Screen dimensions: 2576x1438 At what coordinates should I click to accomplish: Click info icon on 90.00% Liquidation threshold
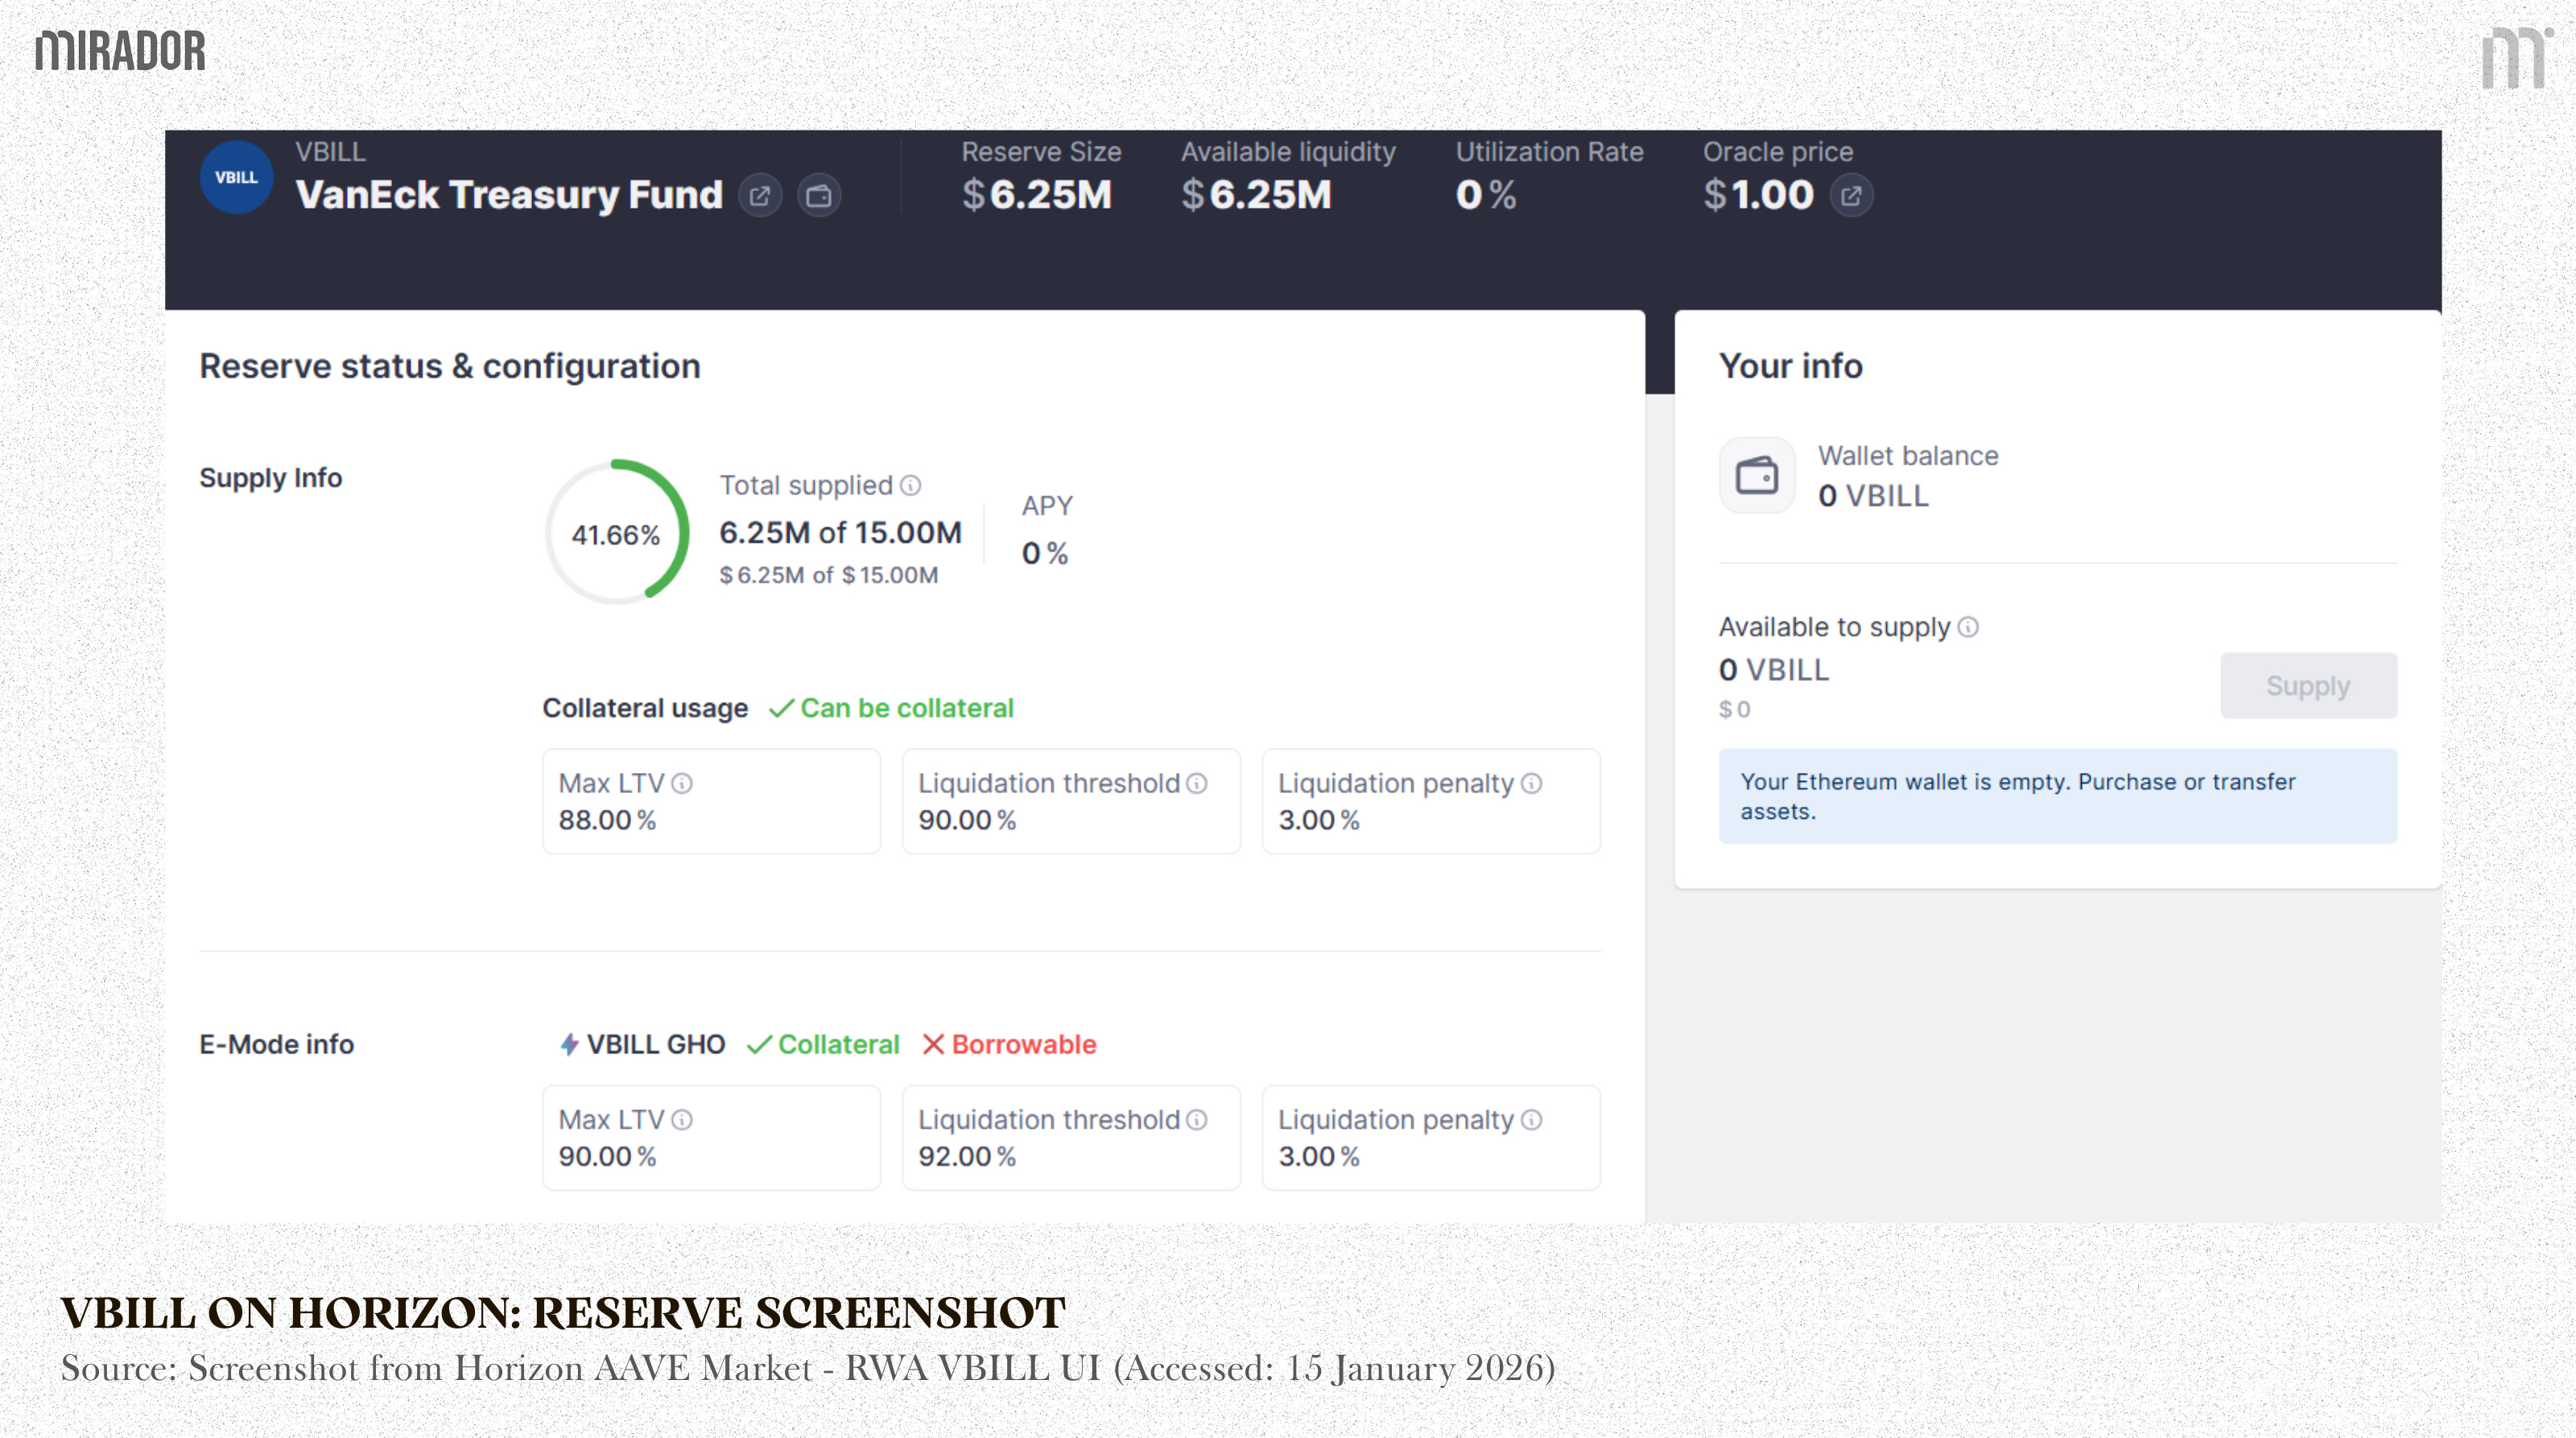pos(1197,783)
